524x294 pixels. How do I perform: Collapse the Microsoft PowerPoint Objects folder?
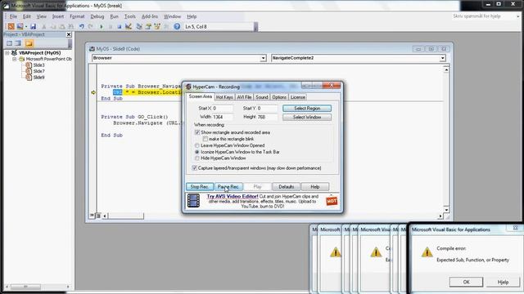point(15,59)
